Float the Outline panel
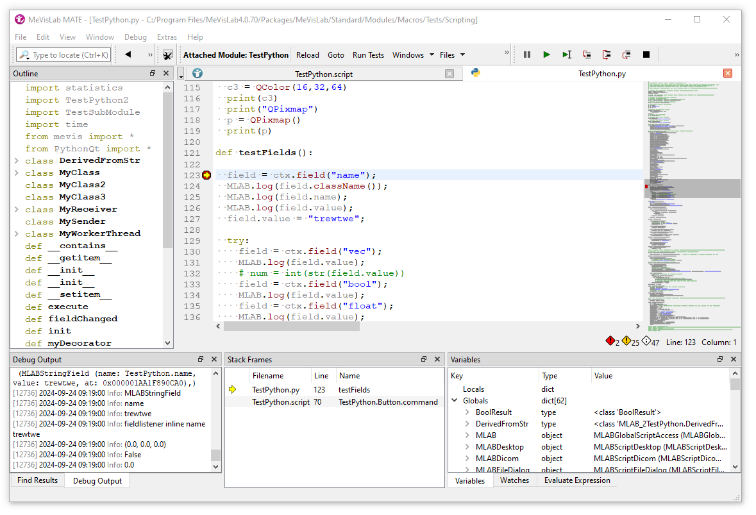The width and height of the screenshot is (756, 515). click(153, 74)
